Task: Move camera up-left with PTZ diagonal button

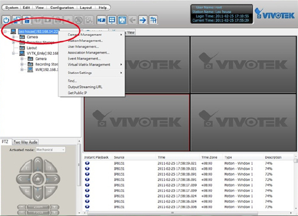Action: coord(26,167)
